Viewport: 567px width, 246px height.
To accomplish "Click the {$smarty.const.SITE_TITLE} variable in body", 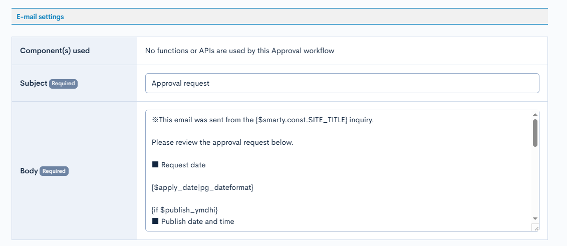I will [x=301, y=120].
